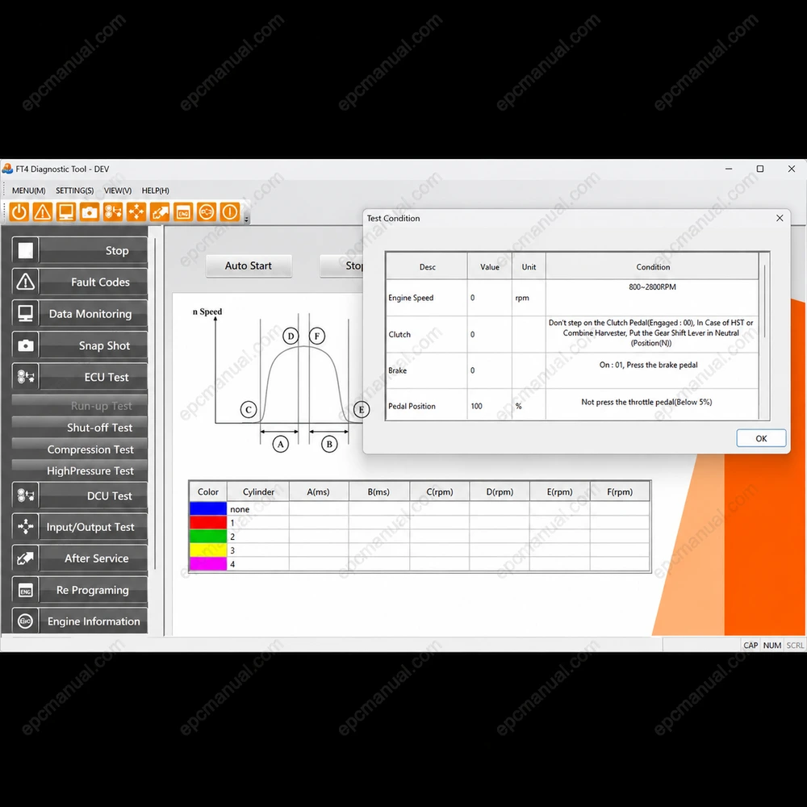
Task: Click the green color swatch for cylinder 2
Action: coord(208,537)
